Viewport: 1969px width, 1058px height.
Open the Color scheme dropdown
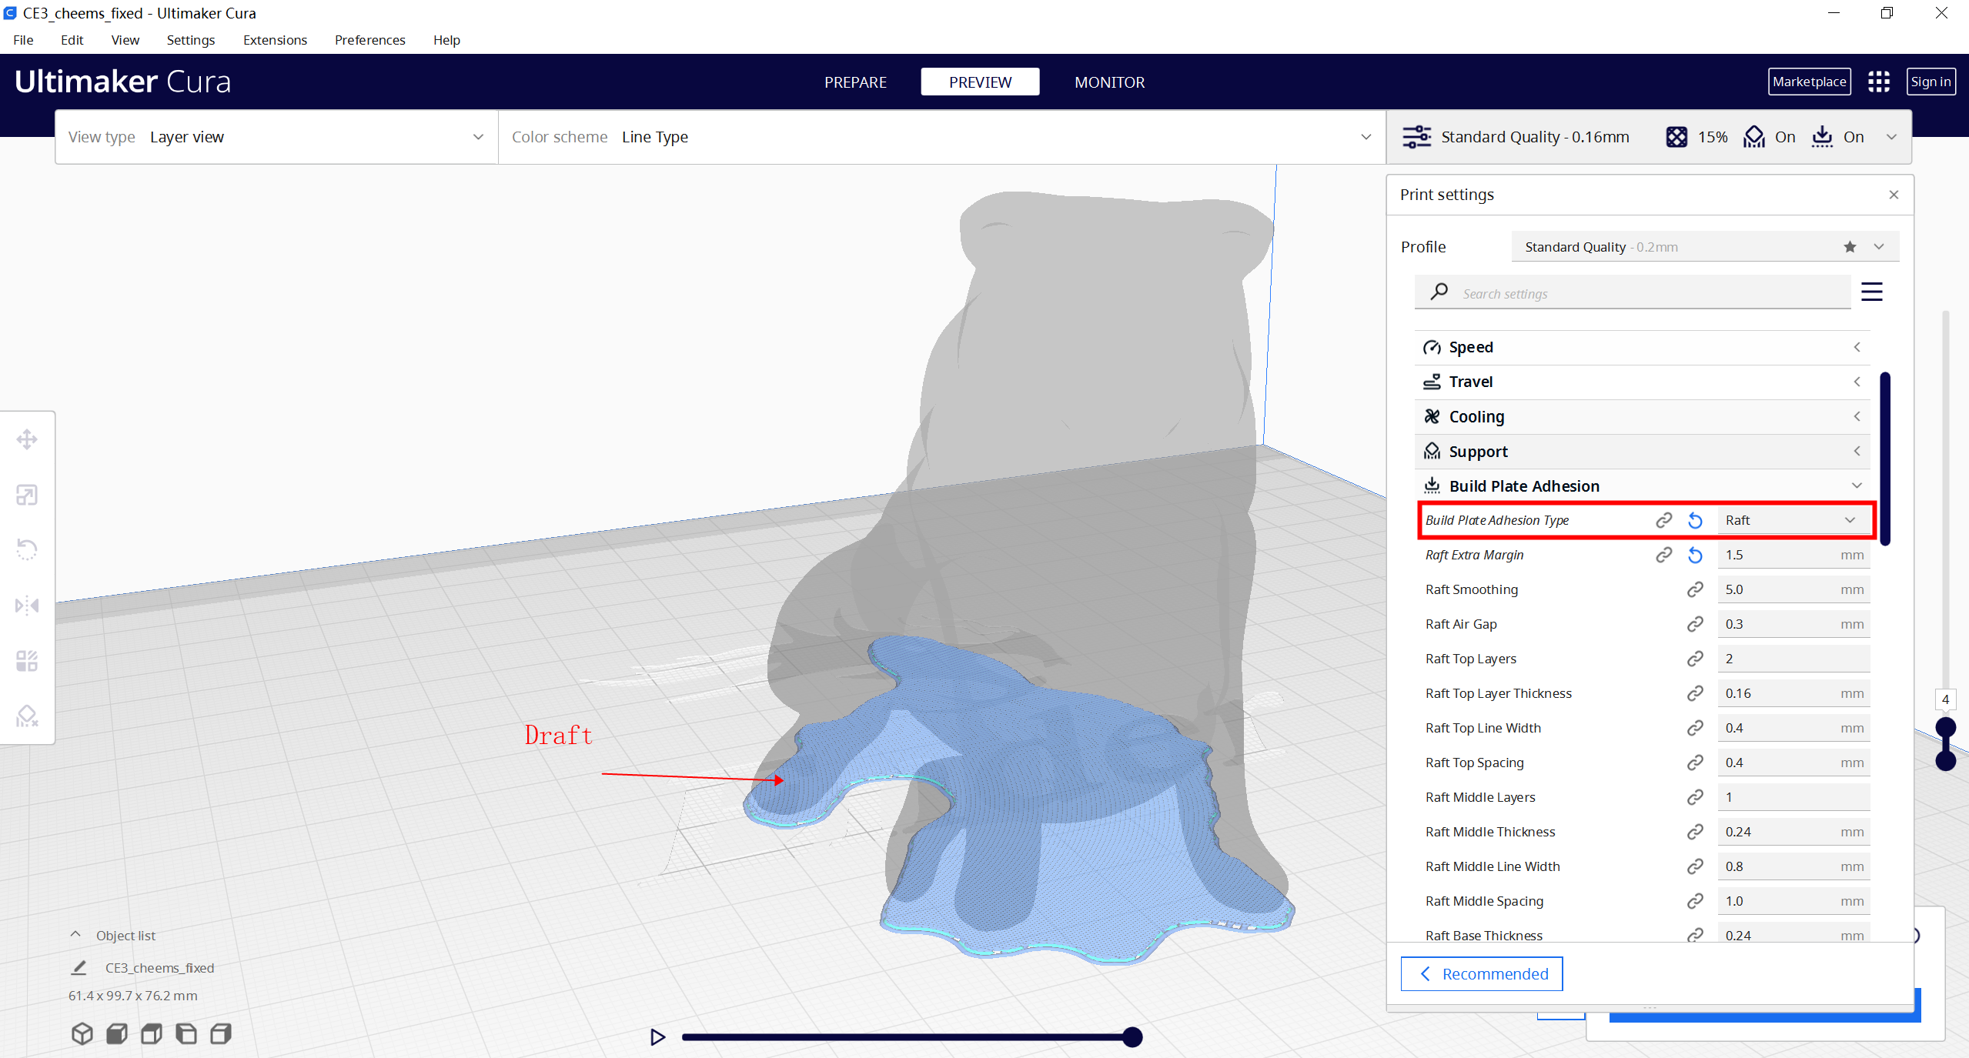pyautogui.click(x=941, y=137)
